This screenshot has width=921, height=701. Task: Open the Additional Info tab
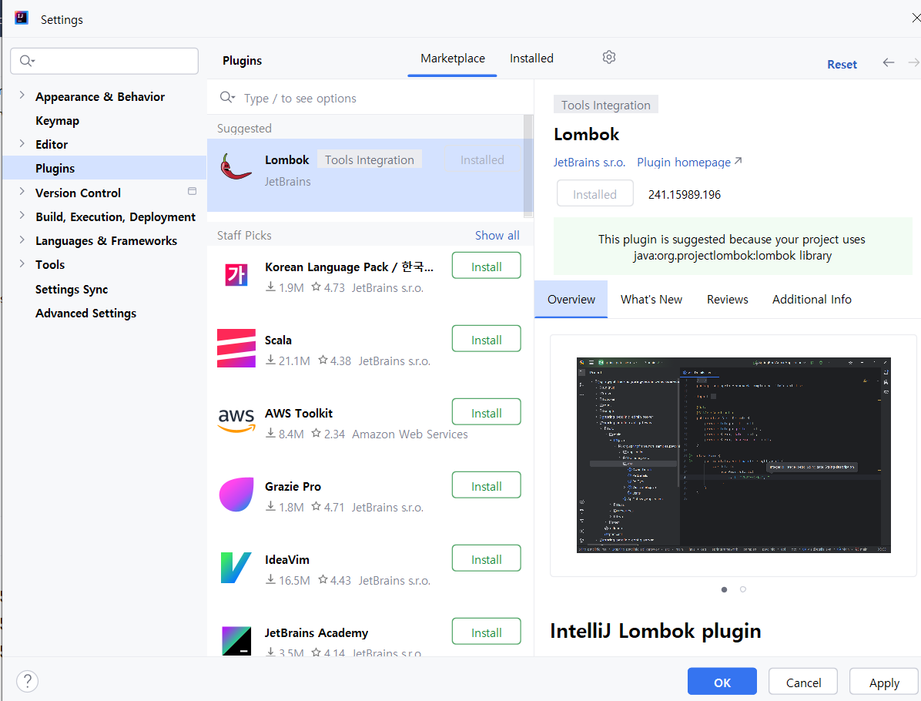pos(811,300)
